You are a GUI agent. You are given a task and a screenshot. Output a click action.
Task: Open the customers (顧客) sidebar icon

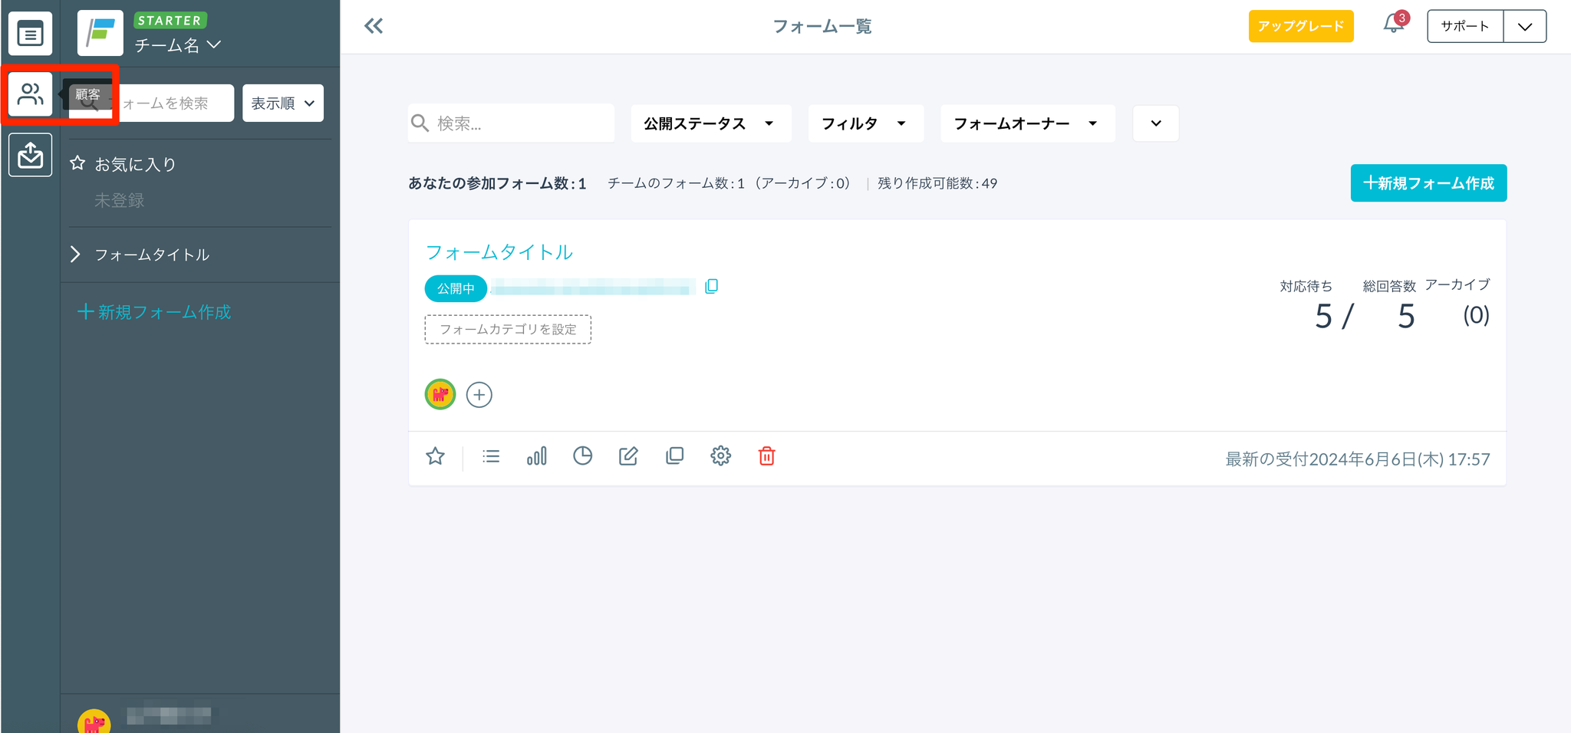point(31,94)
